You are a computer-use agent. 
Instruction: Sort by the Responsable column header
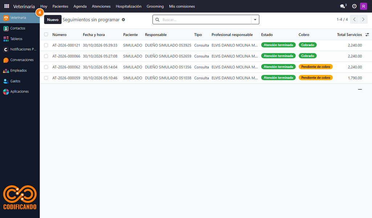pos(156,35)
